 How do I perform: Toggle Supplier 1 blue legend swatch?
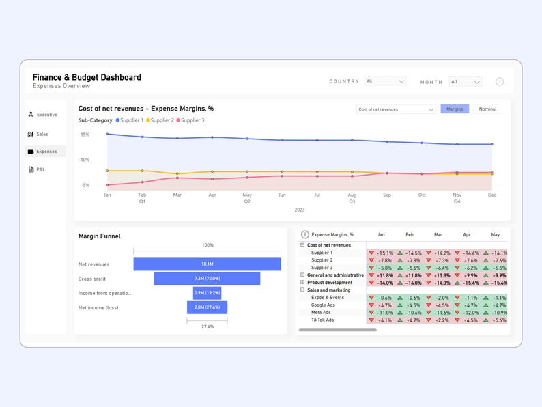coord(117,120)
